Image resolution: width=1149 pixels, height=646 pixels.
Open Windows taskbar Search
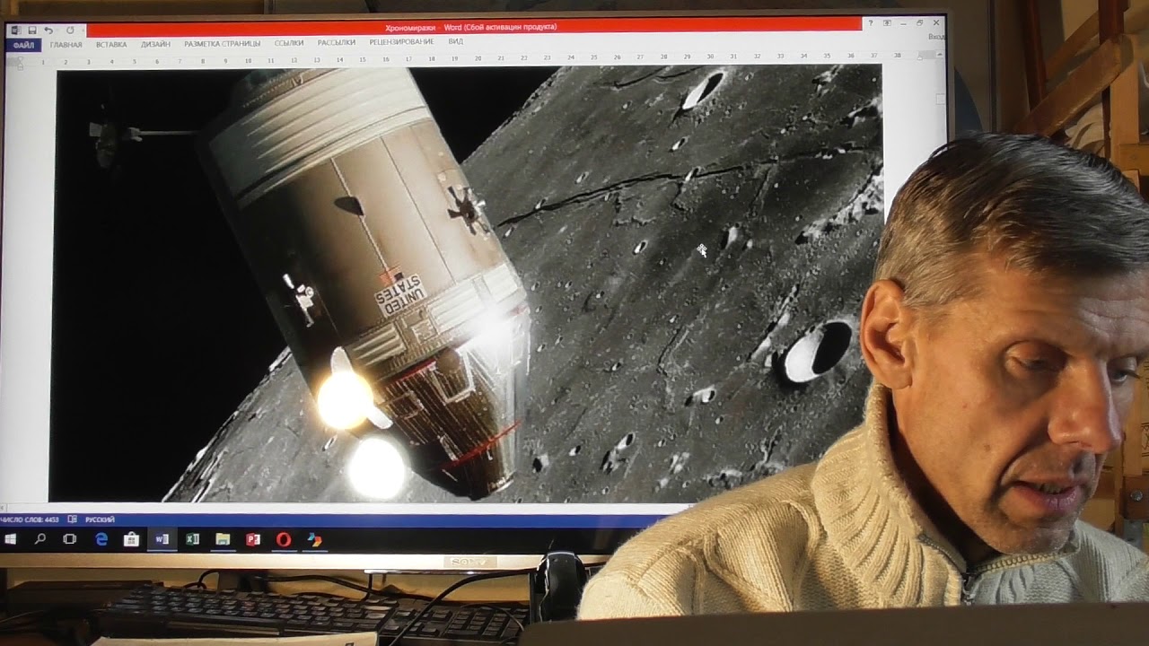coord(40,539)
